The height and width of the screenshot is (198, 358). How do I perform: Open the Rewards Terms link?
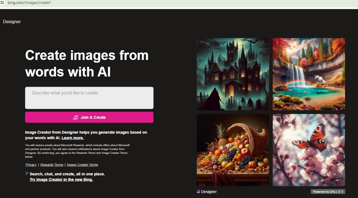[x=52, y=165]
